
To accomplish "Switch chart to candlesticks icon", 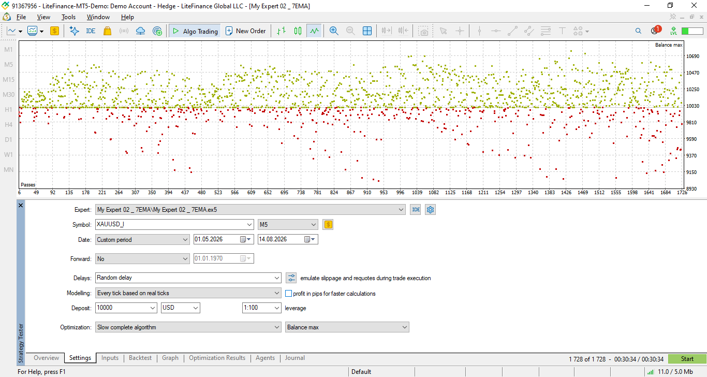I will (298, 31).
